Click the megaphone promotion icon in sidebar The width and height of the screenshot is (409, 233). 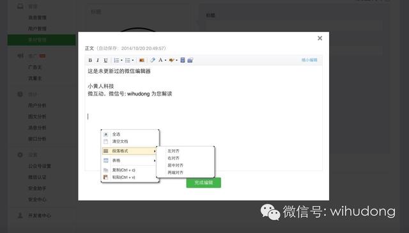(x=20, y=56)
